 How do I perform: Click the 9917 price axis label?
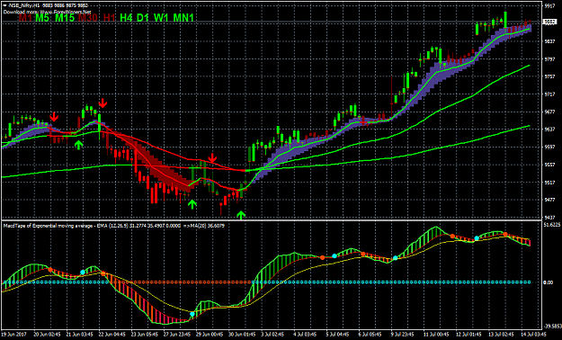click(x=549, y=6)
